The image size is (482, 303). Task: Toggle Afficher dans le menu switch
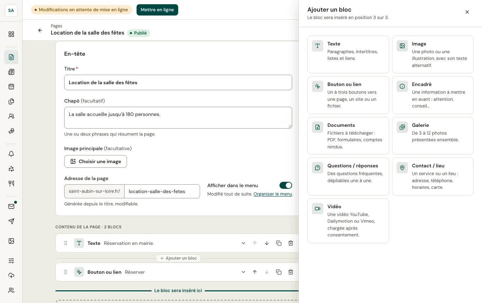click(286, 185)
